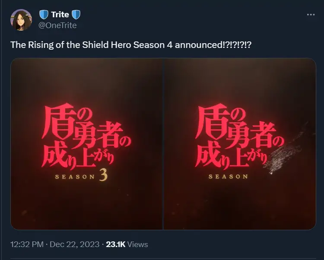Click the shield emoji after Trite's name
Viewport: 324px width, 260px height.
(x=76, y=15)
